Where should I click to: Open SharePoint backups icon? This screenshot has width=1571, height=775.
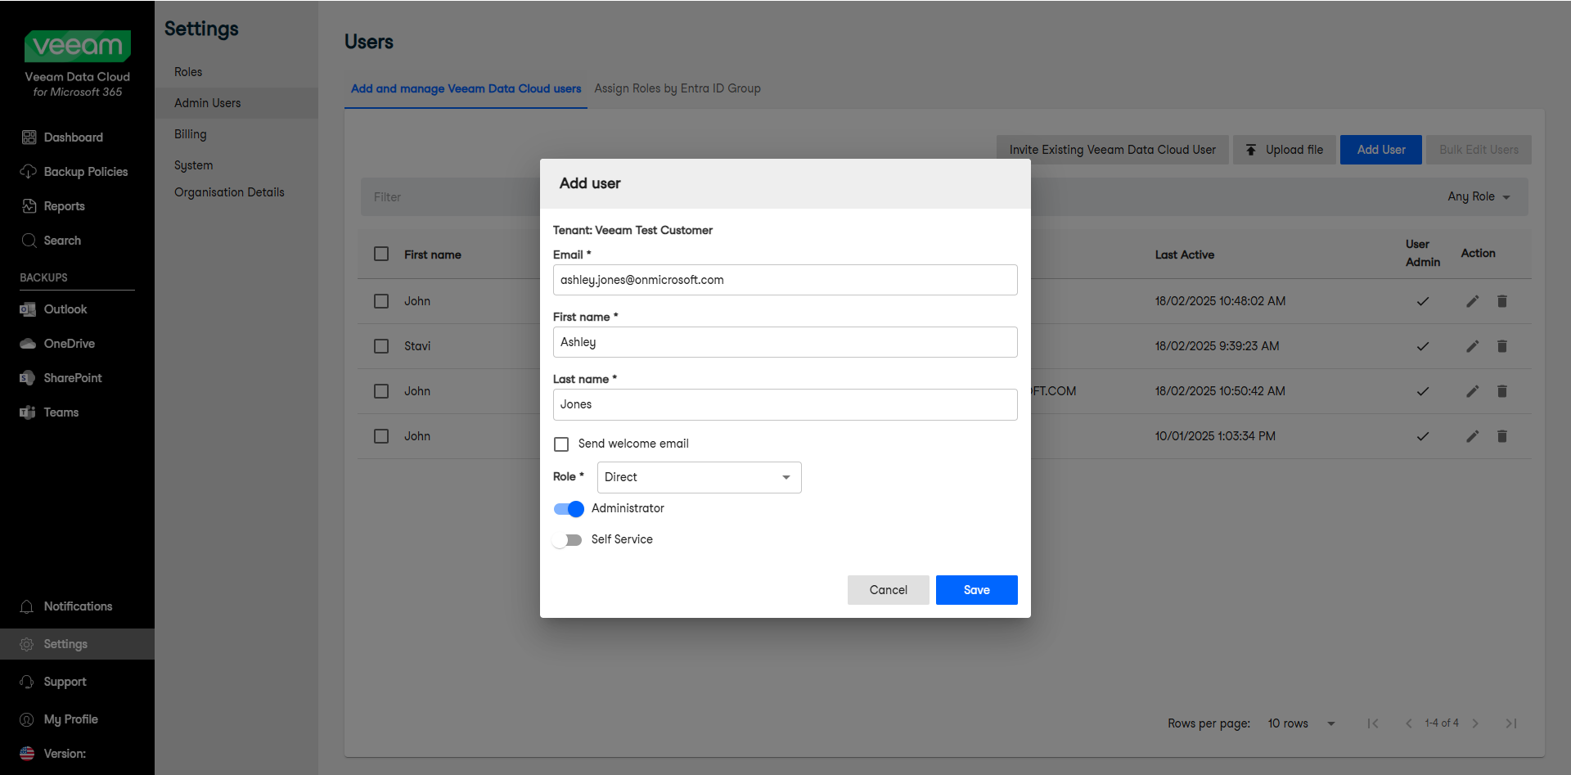click(28, 378)
